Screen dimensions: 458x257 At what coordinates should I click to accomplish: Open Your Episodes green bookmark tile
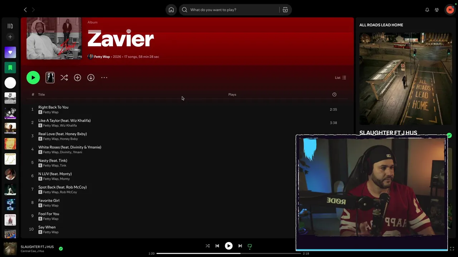coord(10,67)
